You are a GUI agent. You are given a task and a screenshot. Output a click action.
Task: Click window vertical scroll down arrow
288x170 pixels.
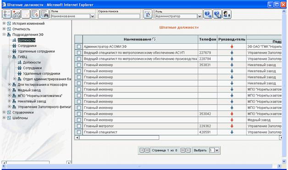click(284, 161)
